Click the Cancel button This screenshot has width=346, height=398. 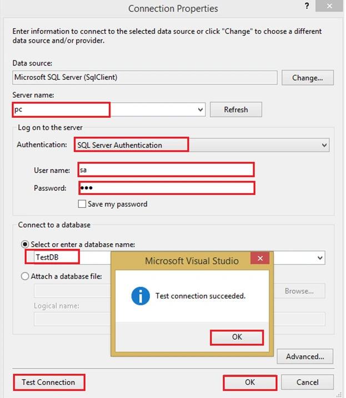tap(307, 382)
